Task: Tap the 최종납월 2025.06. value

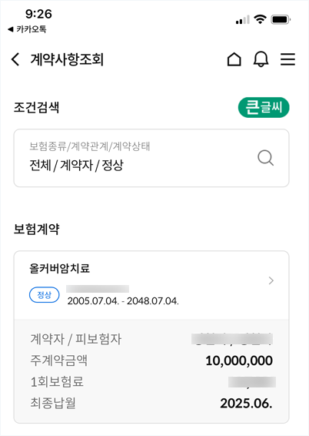Action: pyautogui.click(x=246, y=404)
